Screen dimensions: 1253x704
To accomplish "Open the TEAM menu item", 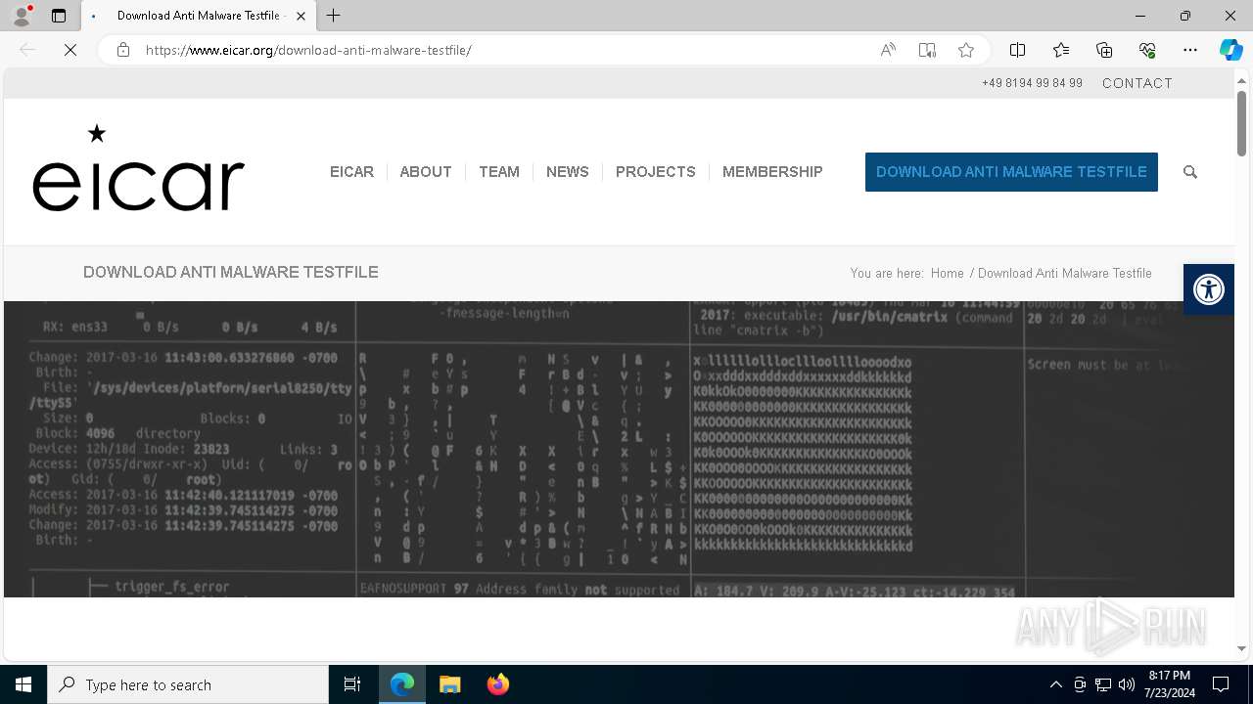I will 499,172.
